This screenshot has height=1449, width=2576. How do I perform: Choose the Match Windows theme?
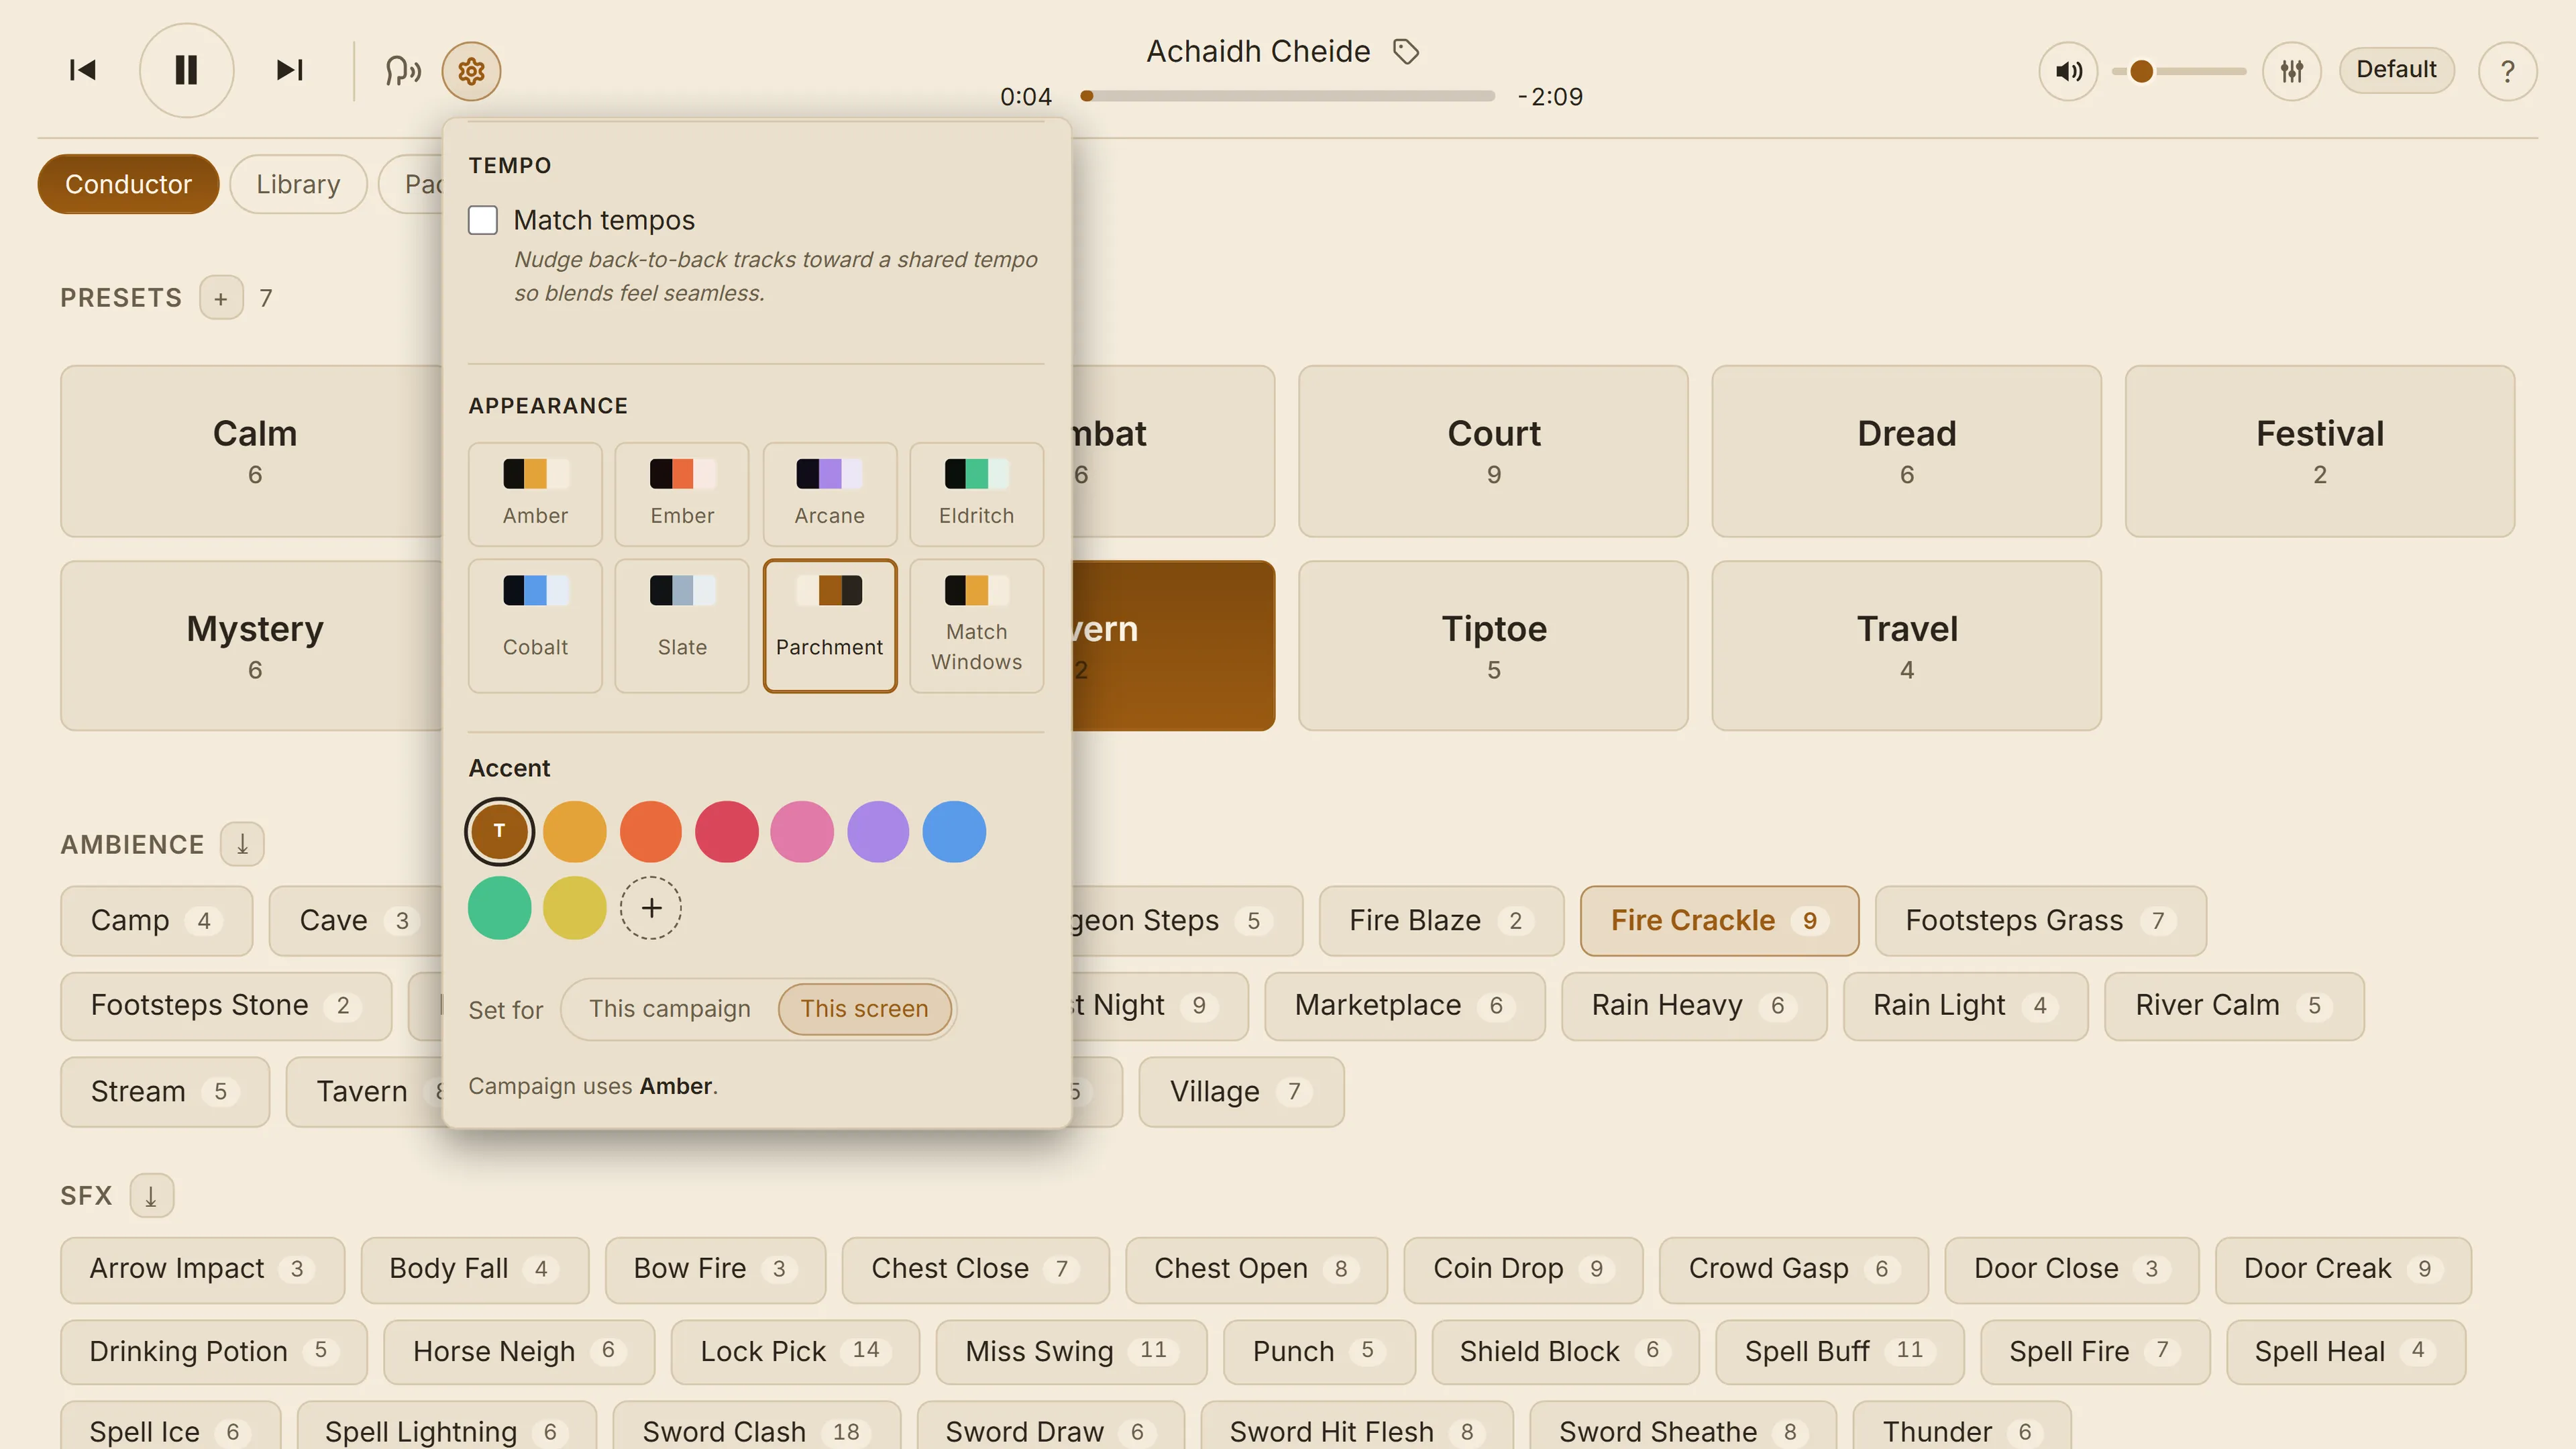[976, 625]
